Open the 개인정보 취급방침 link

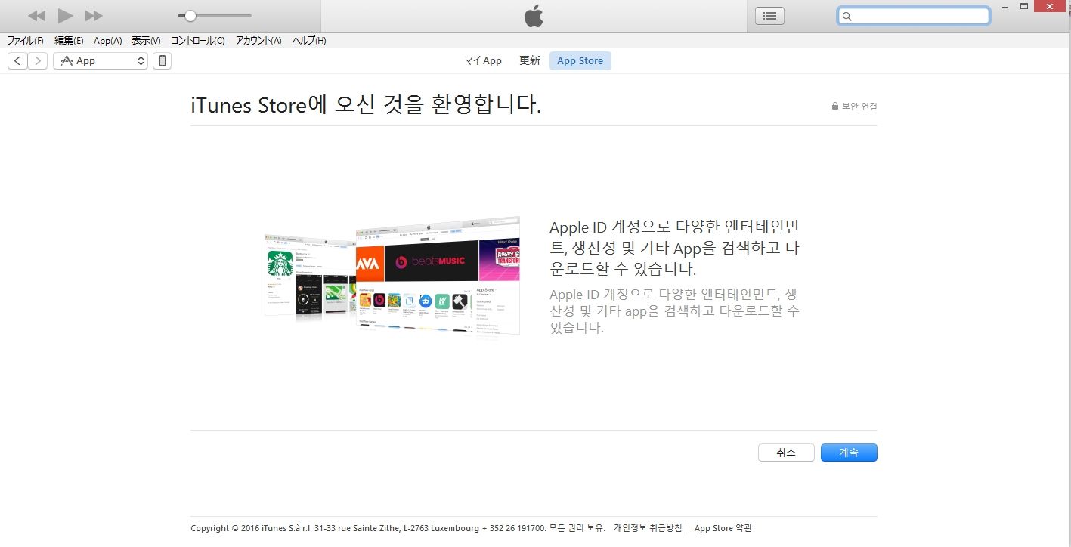point(648,528)
